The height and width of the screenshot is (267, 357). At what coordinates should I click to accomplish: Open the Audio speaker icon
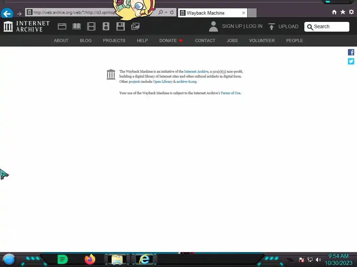click(106, 26)
